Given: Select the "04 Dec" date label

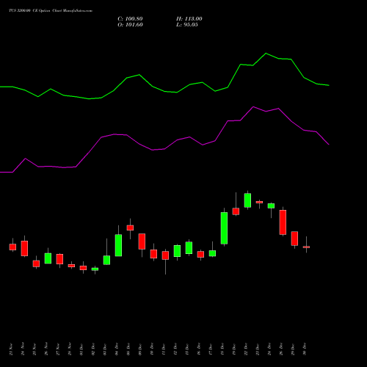Looking at the screenshot, I should click(117, 349).
